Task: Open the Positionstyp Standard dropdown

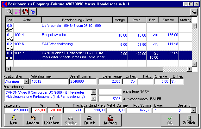Action: click(x=26, y=82)
